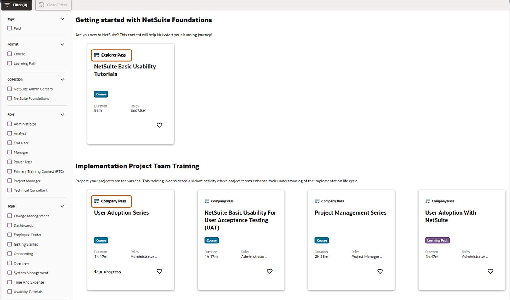Enable the NetSuite Foundations collection filter
510x300 pixels.
pos(9,98)
